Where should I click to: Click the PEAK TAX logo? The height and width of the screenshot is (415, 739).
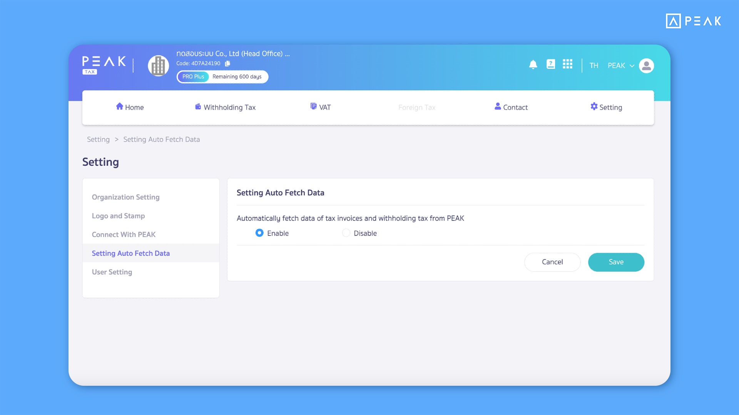pyautogui.click(x=104, y=64)
